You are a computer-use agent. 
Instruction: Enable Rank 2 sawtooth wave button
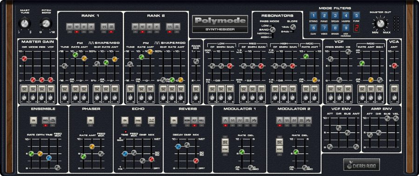[x=169, y=27]
